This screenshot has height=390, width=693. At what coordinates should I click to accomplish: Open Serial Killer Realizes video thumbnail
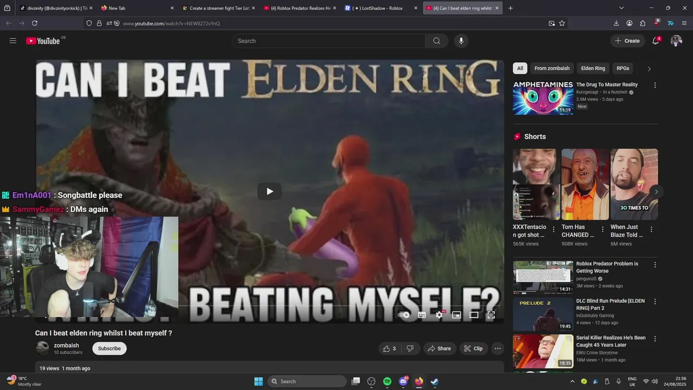tap(543, 351)
